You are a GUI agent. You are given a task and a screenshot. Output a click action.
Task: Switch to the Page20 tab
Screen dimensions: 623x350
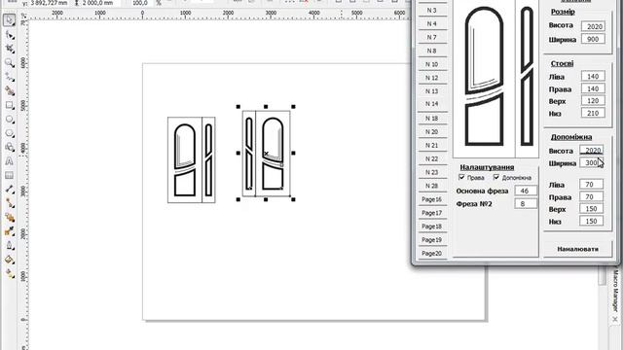tap(432, 253)
